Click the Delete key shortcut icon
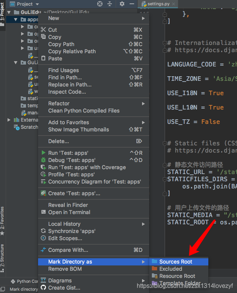The image size is (237, 293). point(139,141)
